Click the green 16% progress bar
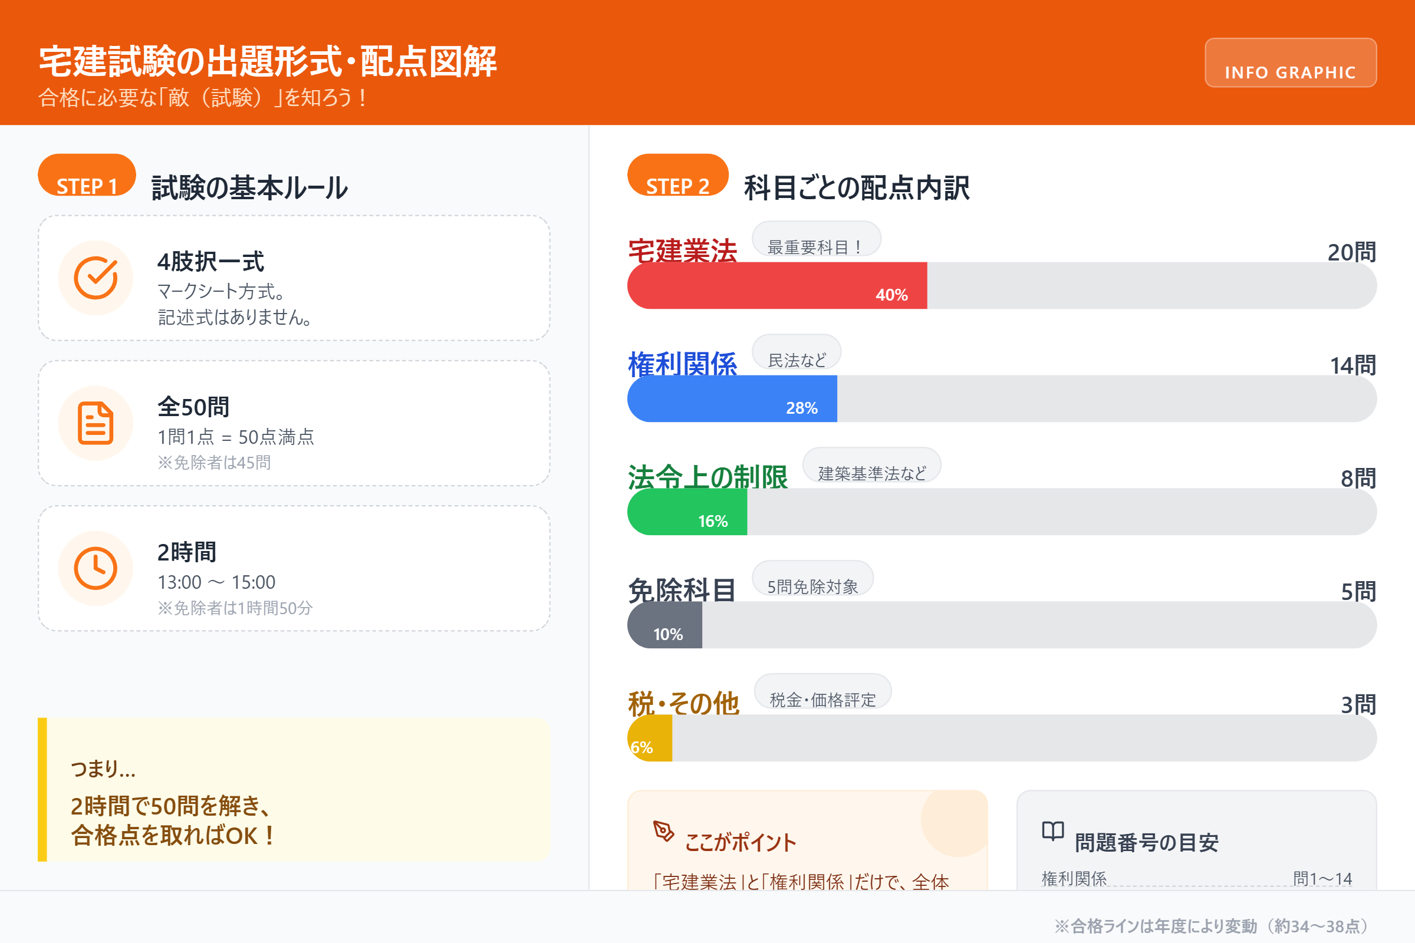This screenshot has height=943, width=1415. pyautogui.click(x=687, y=512)
